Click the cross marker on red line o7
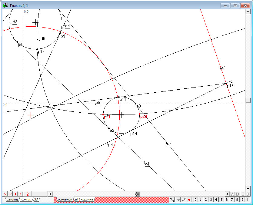253x205 pixels. click(211, 39)
